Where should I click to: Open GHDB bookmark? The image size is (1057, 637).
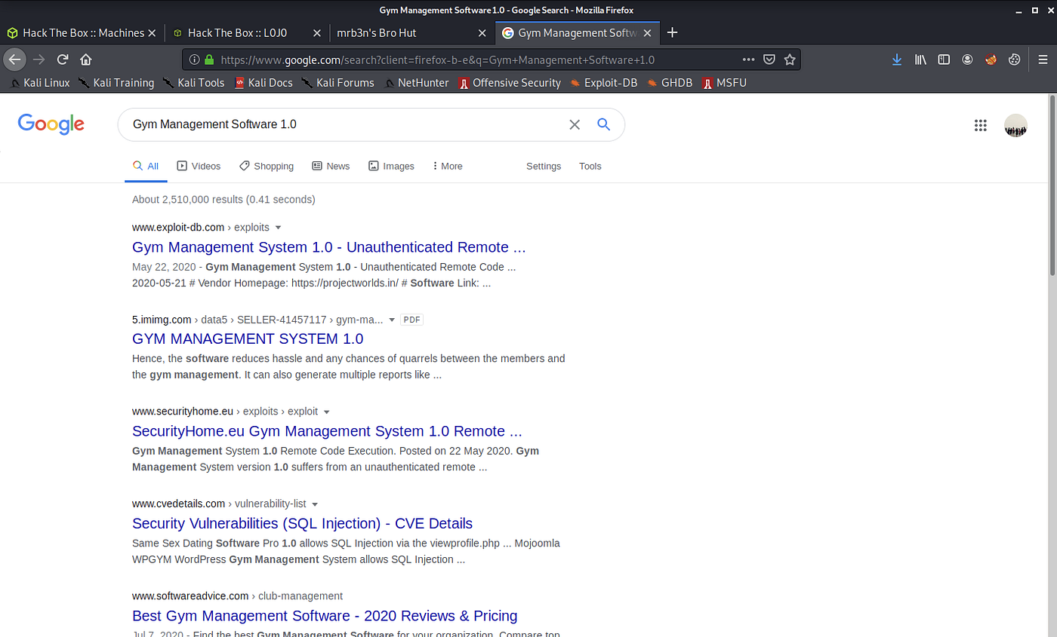(669, 83)
